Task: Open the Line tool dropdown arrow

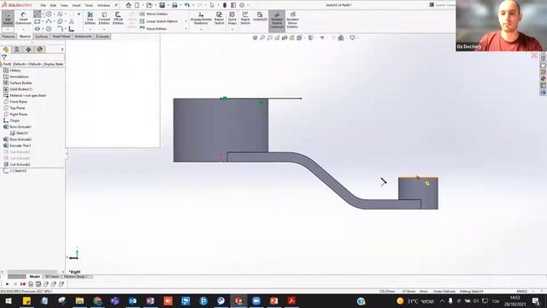Action: [x=43, y=14]
